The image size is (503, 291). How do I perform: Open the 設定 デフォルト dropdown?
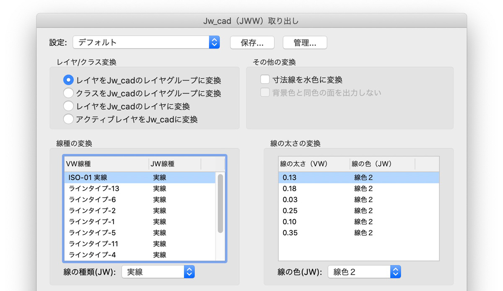coord(146,42)
